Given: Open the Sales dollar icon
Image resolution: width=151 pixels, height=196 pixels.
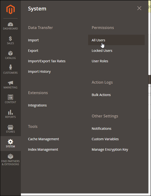Looking at the screenshot, I should point(10,39).
